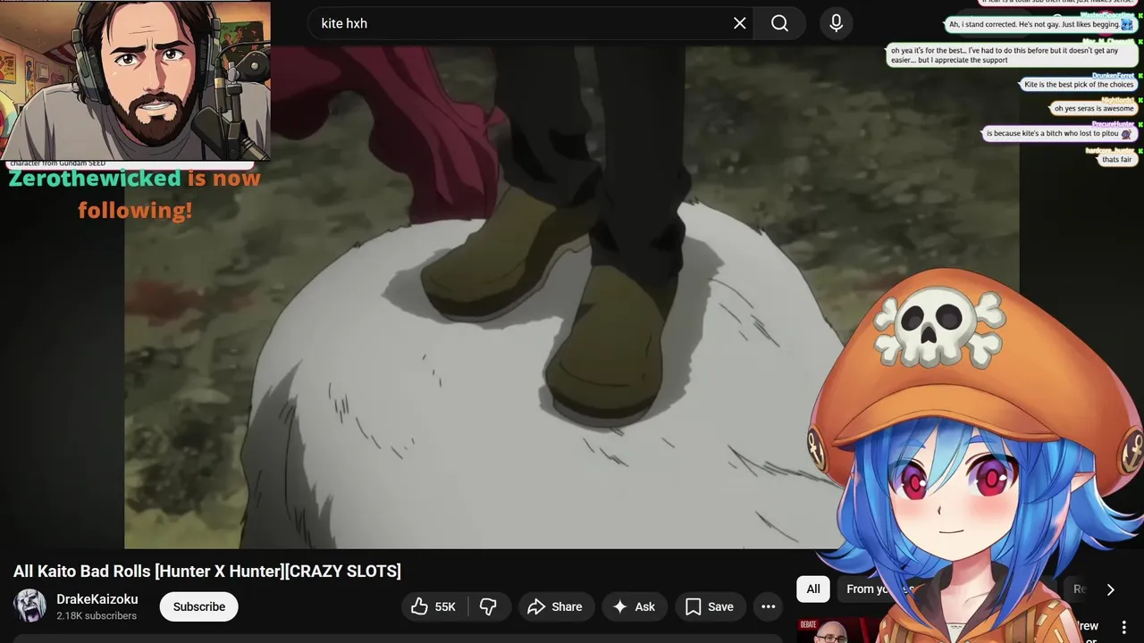
Task: Click the DrunkenFerret username in chat
Action: coord(1112,76)
